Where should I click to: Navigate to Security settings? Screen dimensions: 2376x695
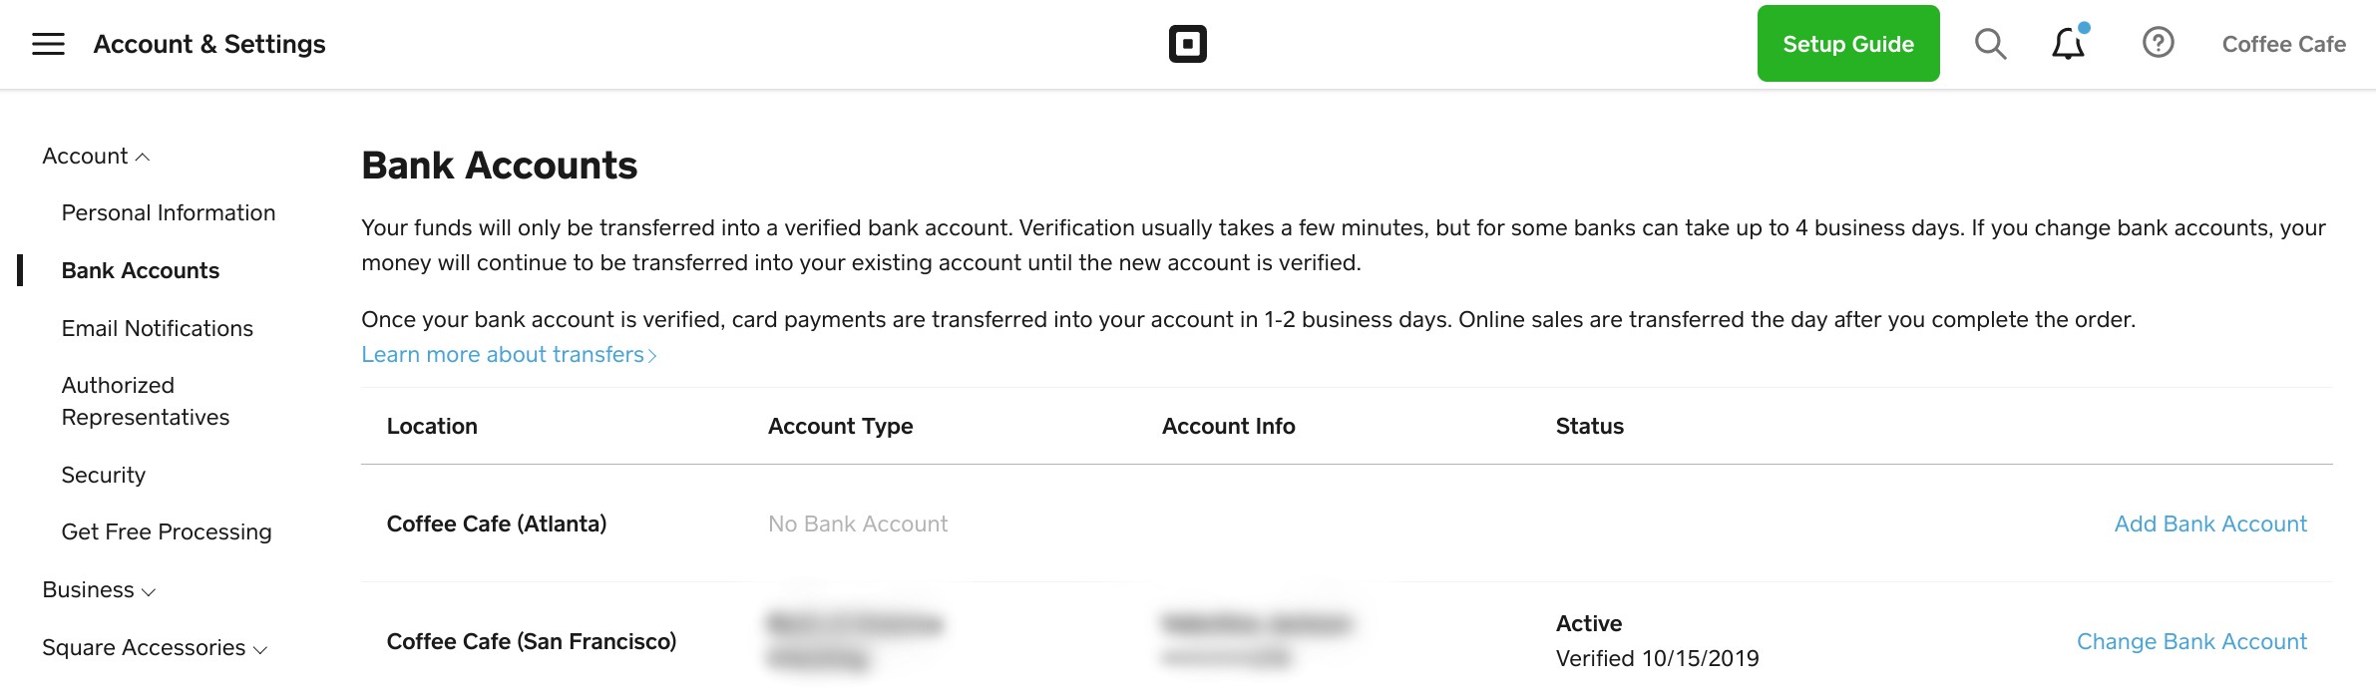[104, 476]
